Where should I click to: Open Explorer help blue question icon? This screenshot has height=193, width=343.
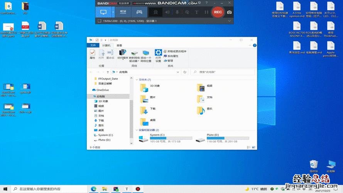(255, 45)
